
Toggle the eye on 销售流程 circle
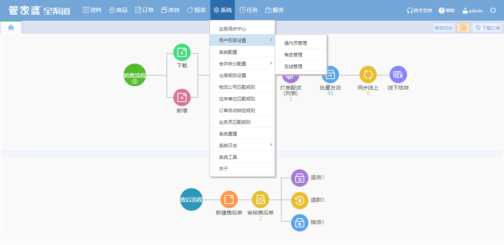[x=135, y=81]
